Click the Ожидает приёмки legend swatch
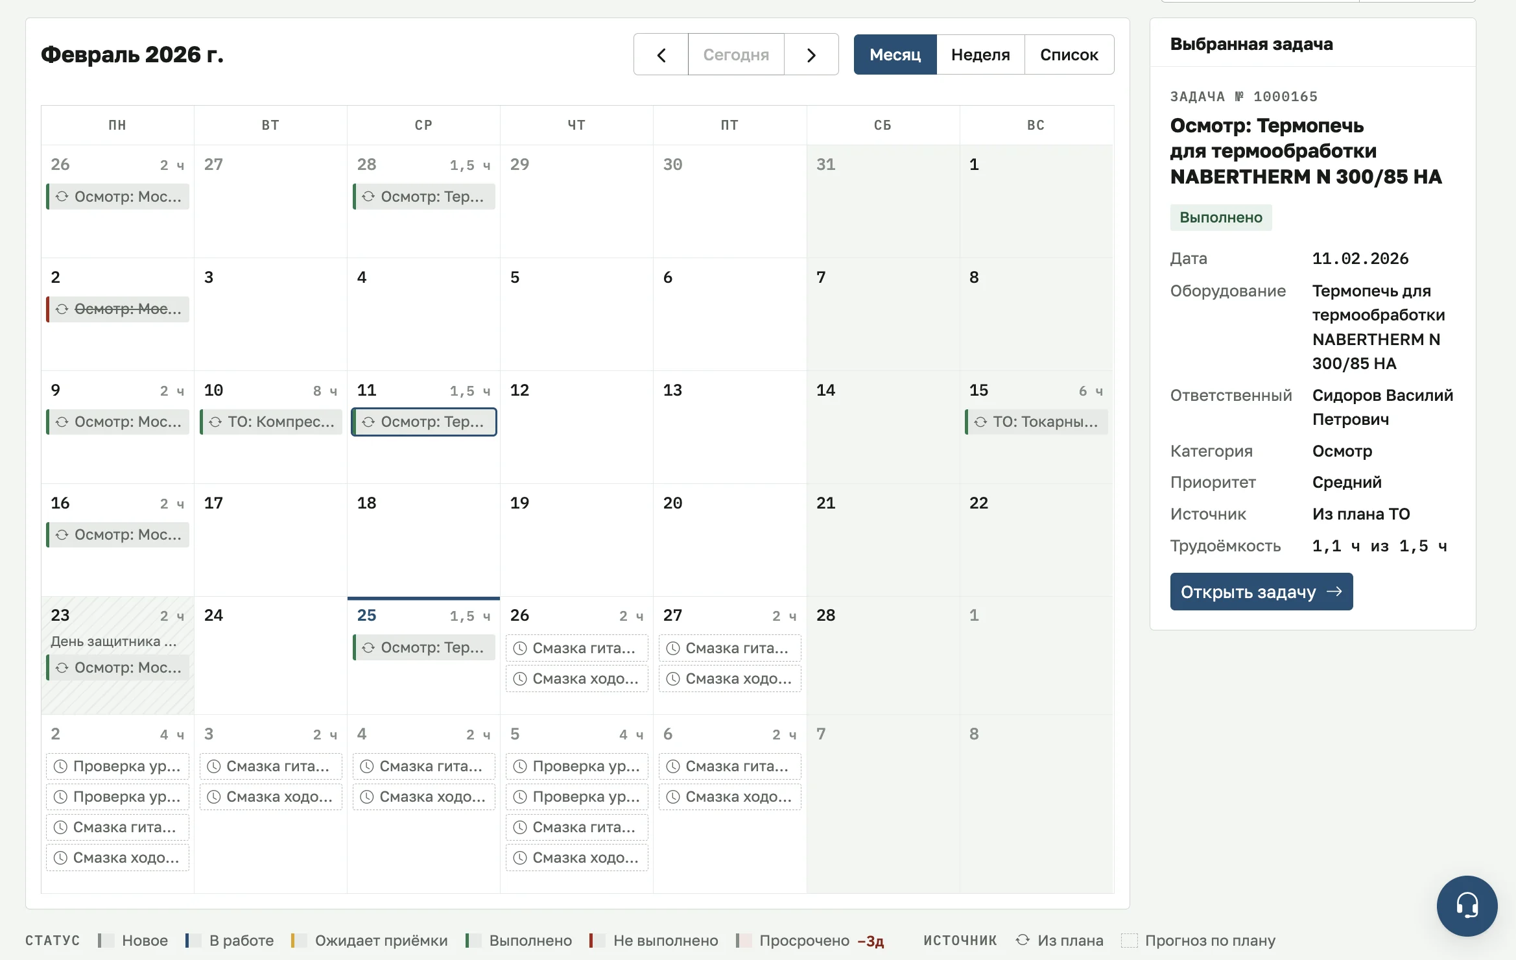Viewport: 1516px width, 960px height. click(299, 941)
